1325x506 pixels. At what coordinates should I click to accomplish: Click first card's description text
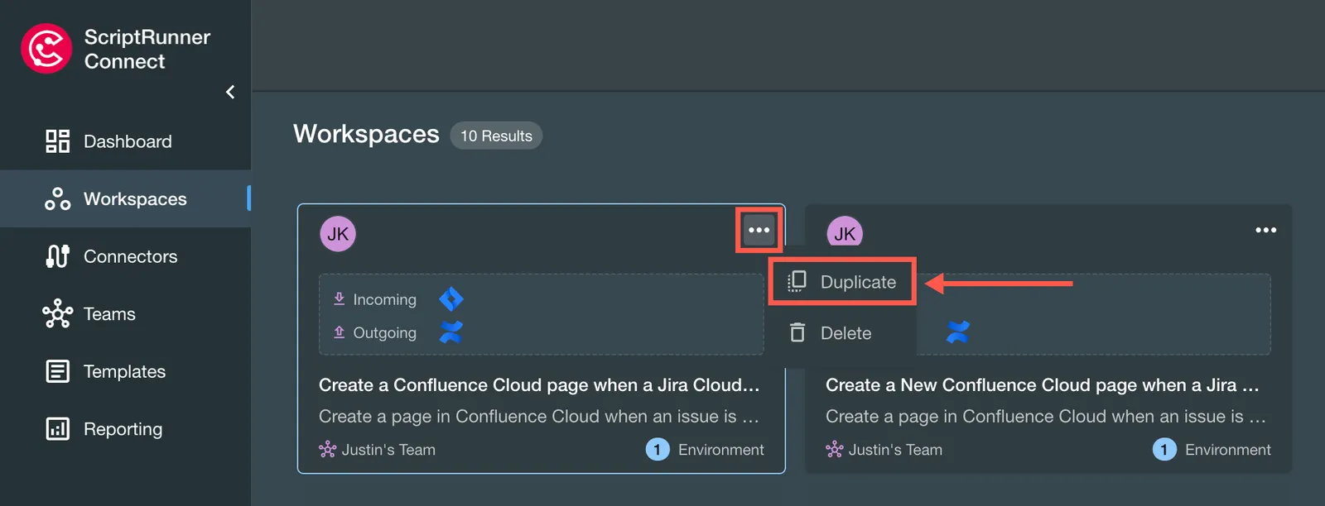(539, 417)
